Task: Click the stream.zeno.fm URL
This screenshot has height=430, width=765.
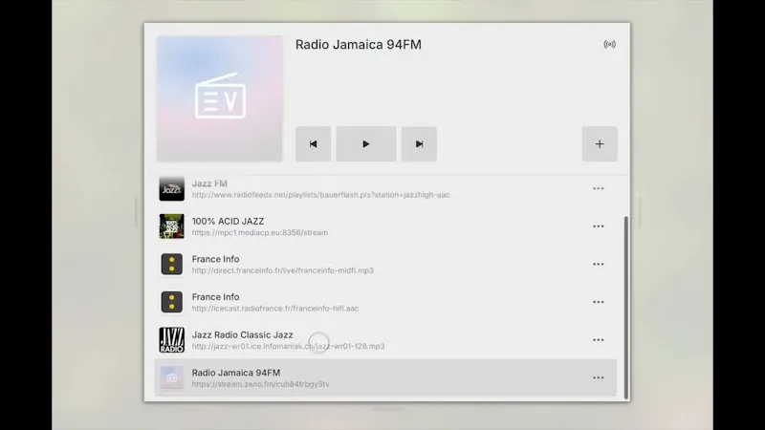Action: 260,384
